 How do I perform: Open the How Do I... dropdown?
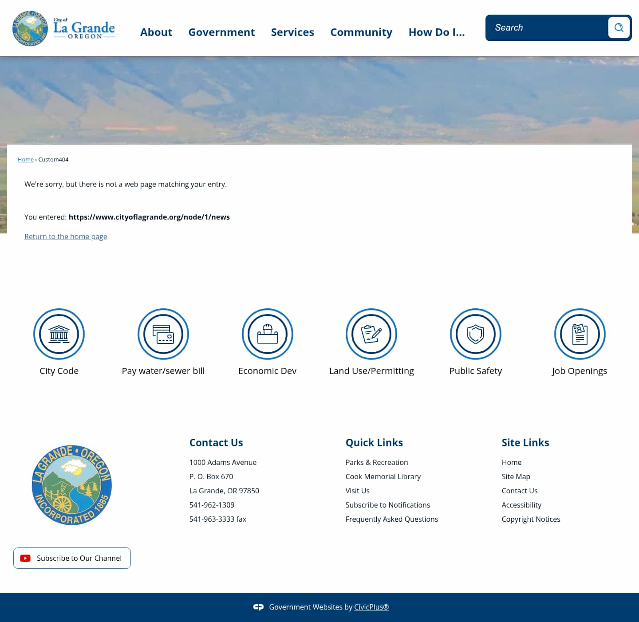pyautogui.click(x=437, y=32)
